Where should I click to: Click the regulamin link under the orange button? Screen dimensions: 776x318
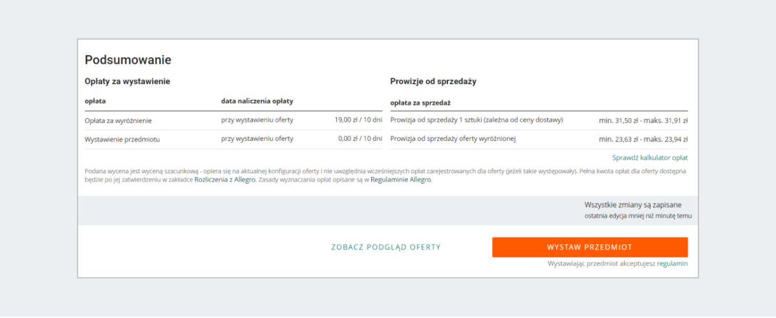[673, 264]
